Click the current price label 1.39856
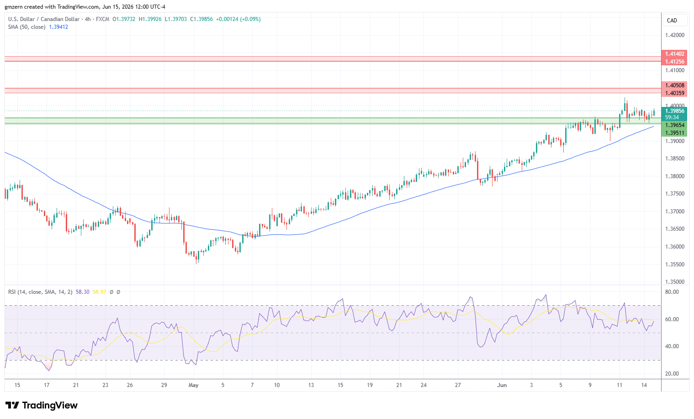This screenshot has height=419, width=694. (x=674, y=111)
